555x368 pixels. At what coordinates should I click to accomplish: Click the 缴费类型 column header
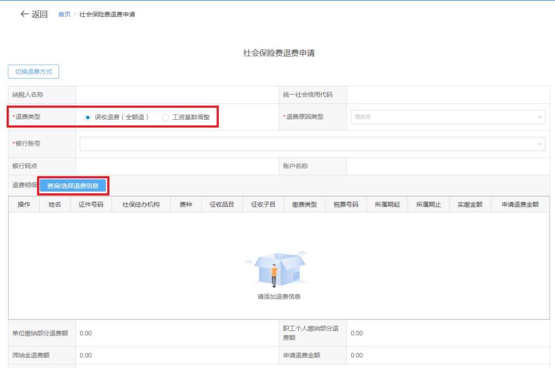[x=305, y=205]
